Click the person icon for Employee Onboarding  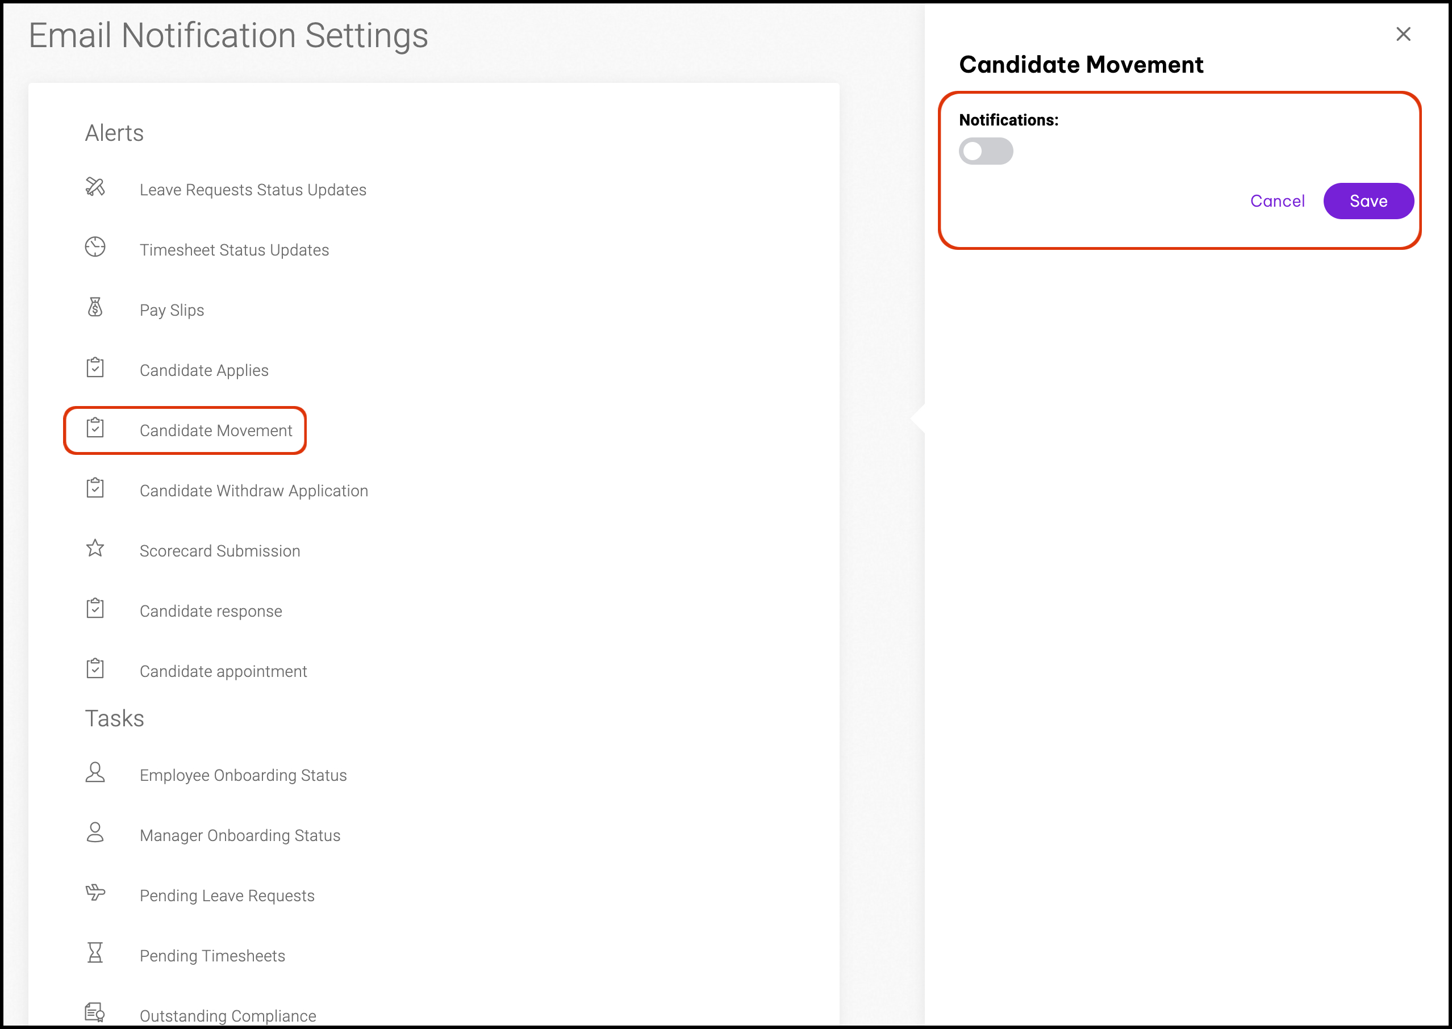point(95,772)
